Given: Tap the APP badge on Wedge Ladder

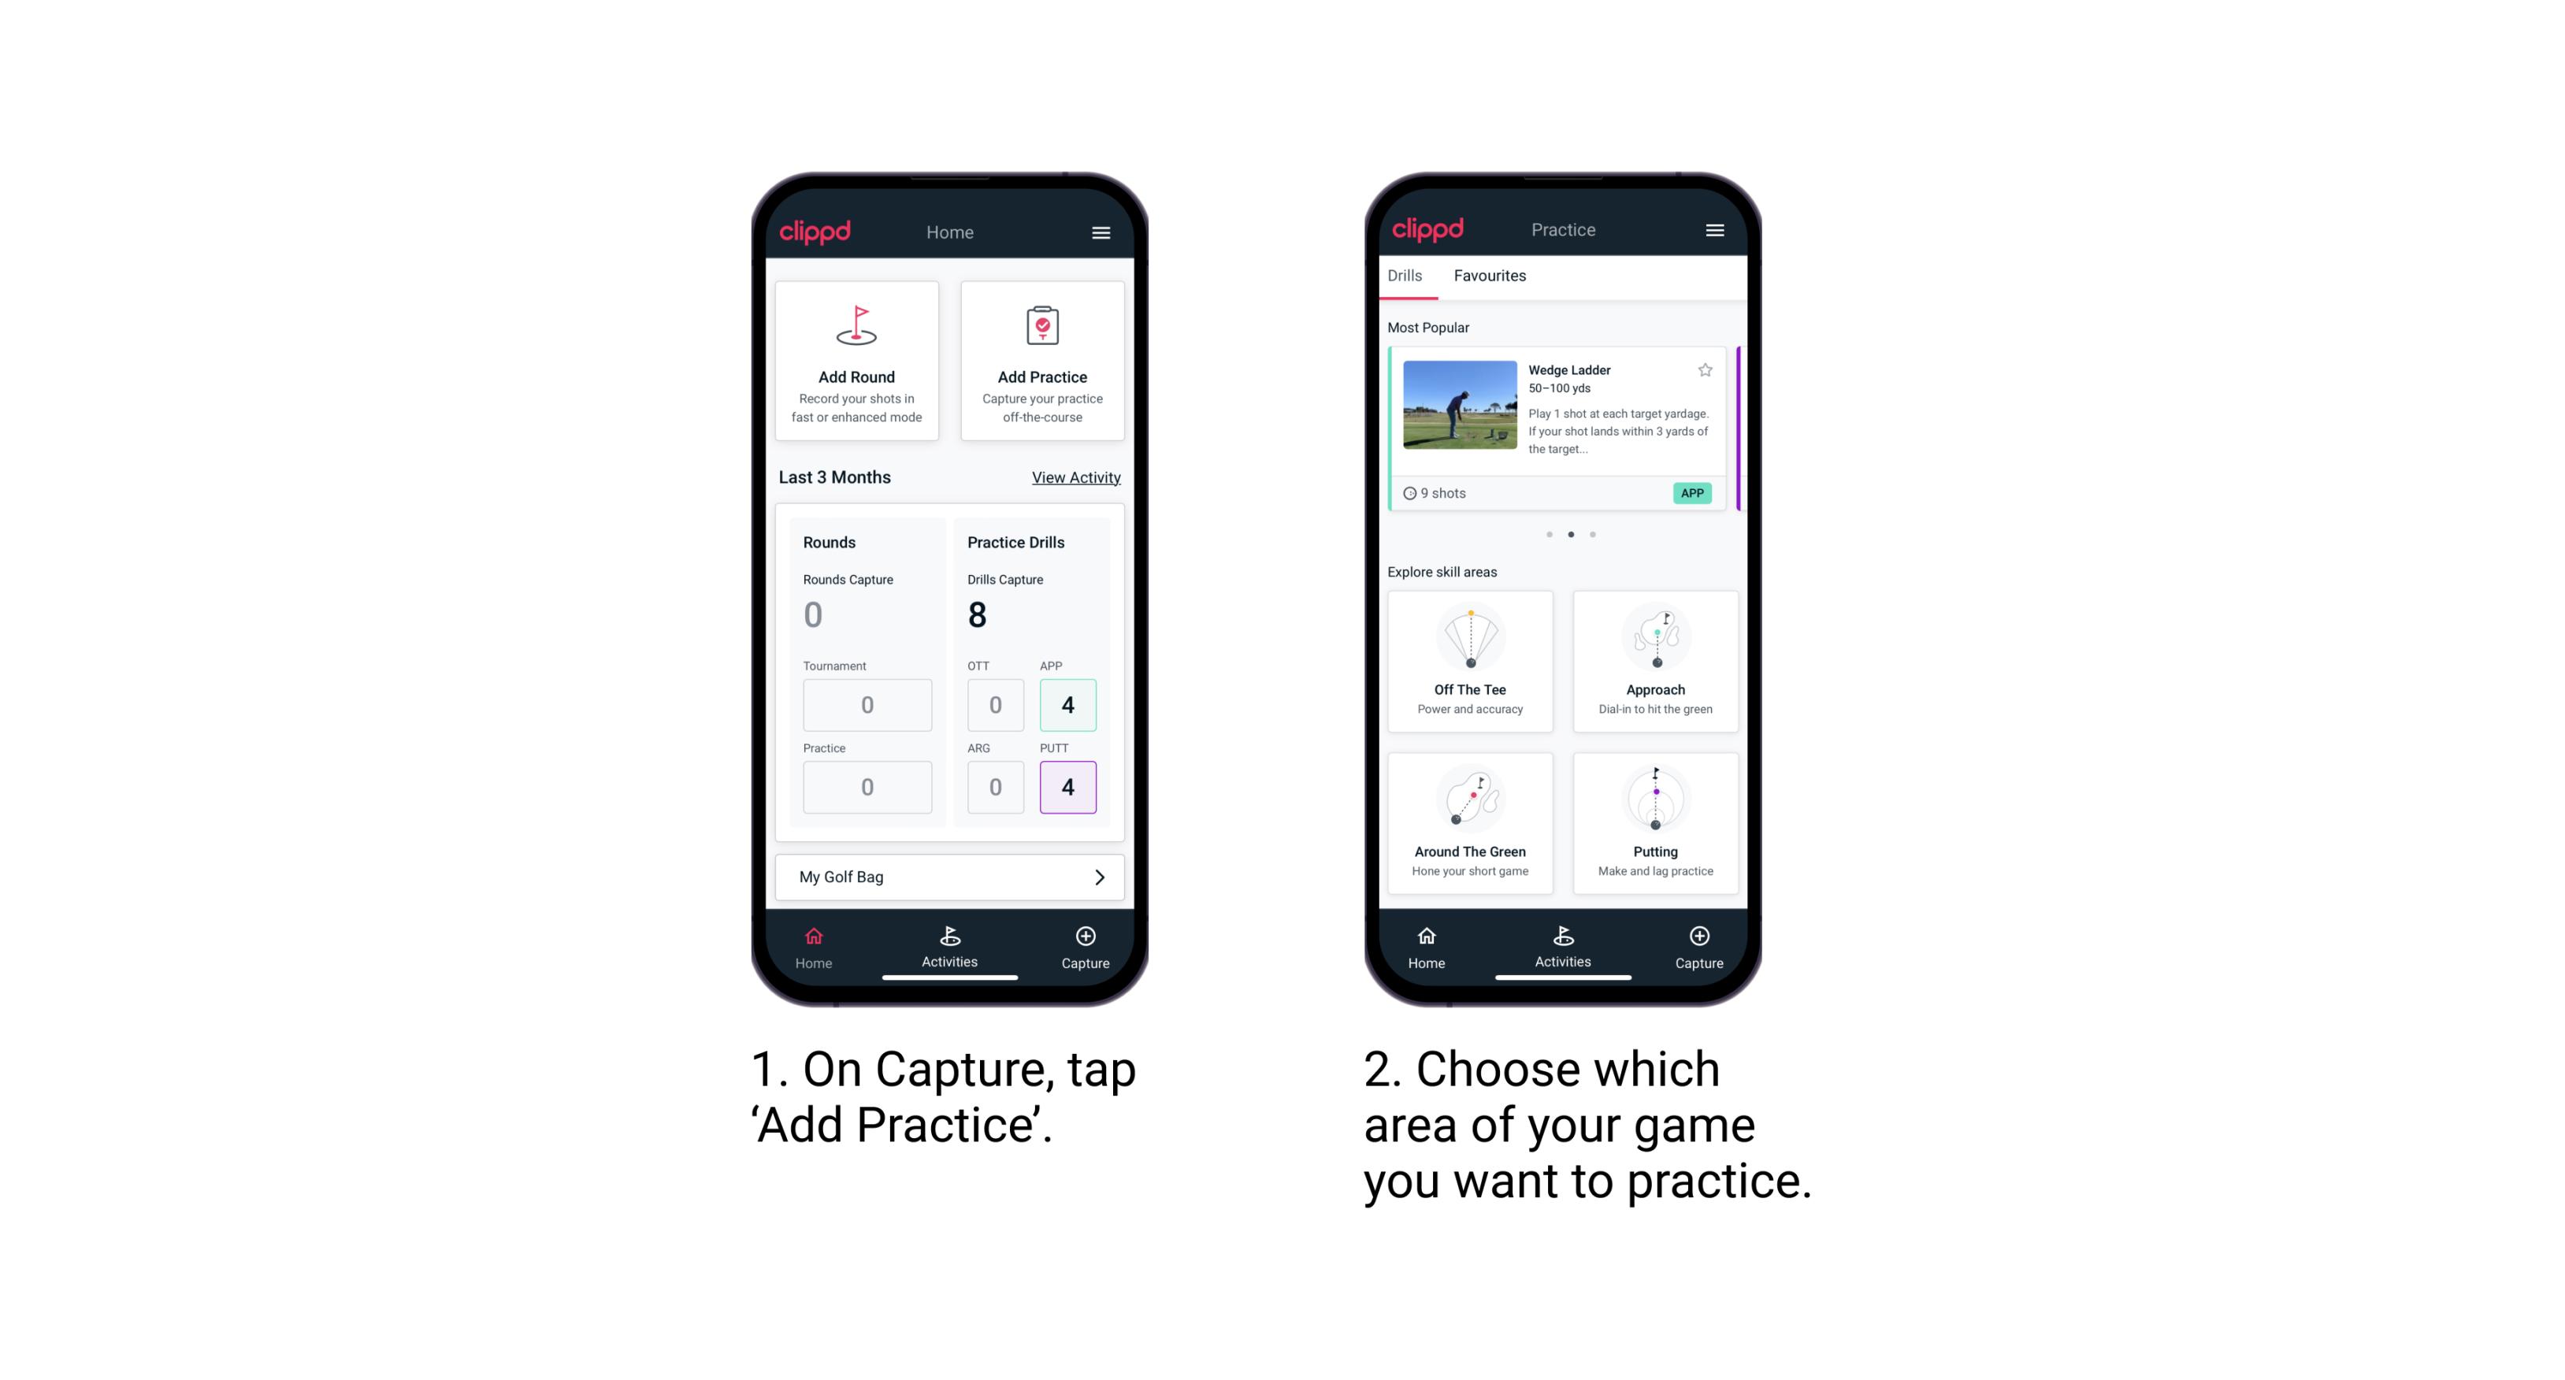Looking at the screenshot, I should pyautogui.click(x=1695, y=493).
